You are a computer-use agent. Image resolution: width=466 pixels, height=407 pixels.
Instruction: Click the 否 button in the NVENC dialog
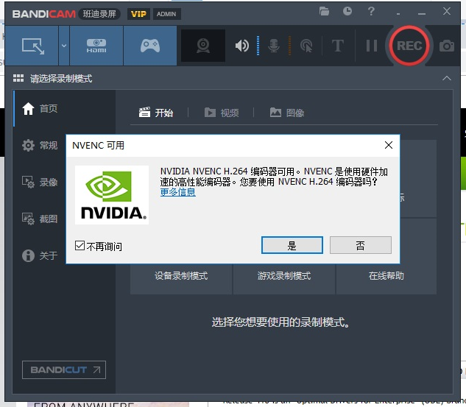click(361, 245)
